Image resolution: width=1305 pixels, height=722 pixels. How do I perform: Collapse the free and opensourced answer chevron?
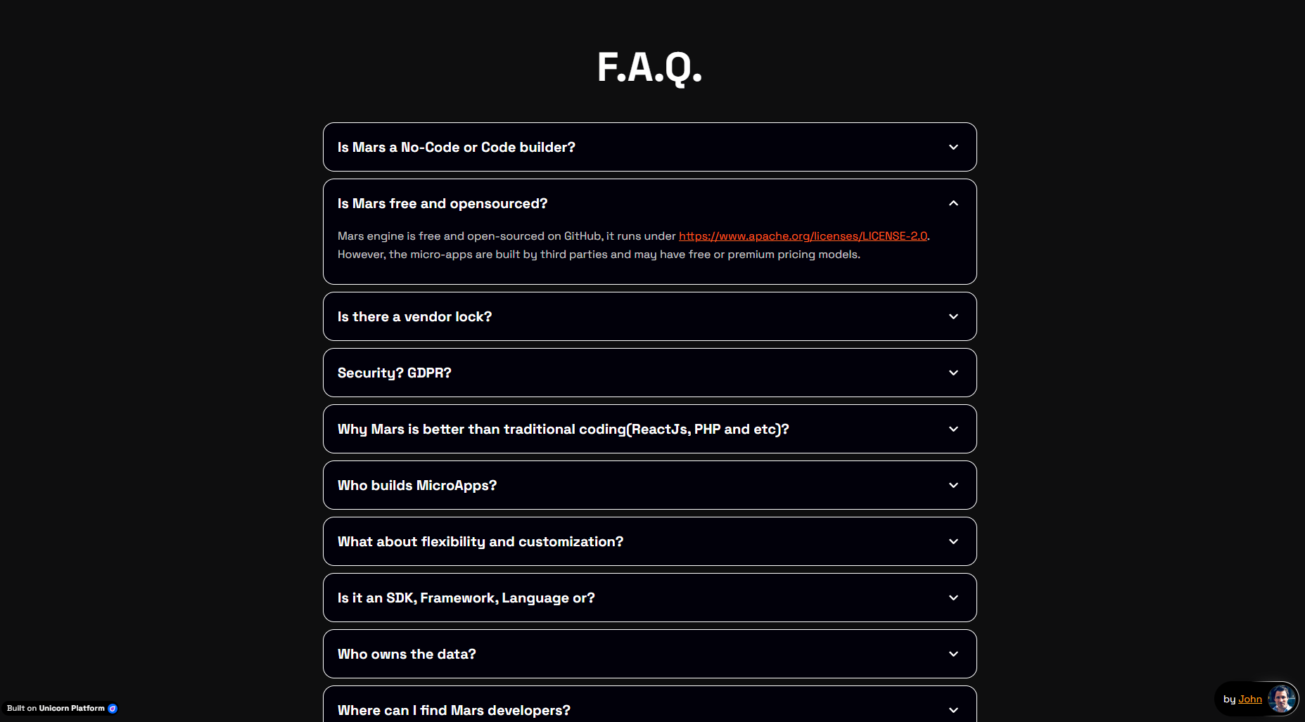coord(953,204)
